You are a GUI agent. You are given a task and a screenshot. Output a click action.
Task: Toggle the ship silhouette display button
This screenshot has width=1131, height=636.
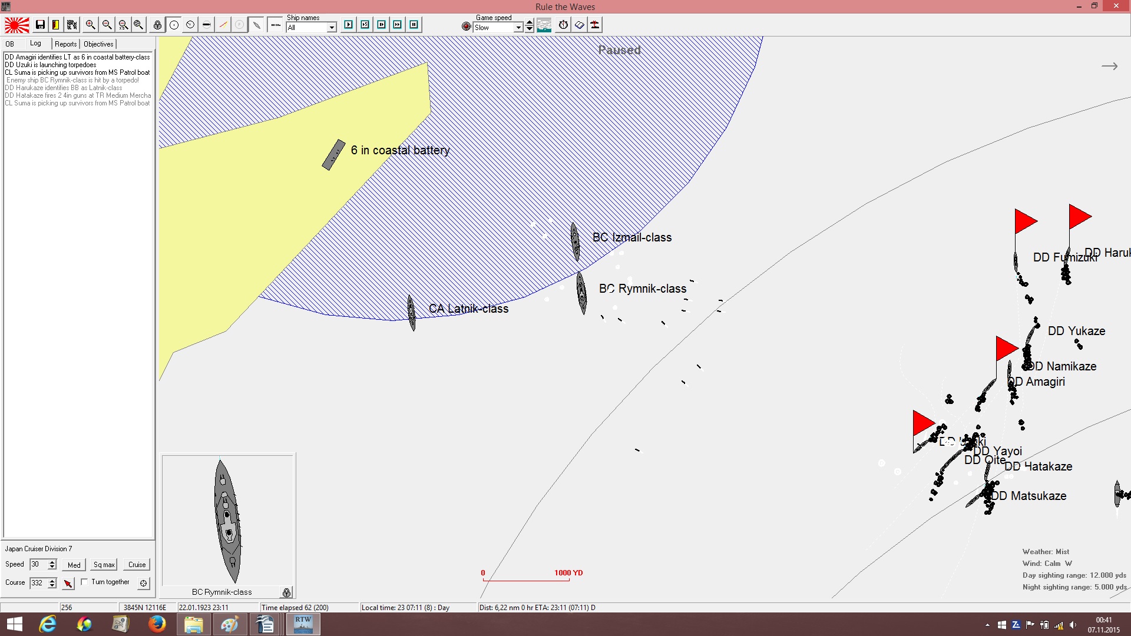coord(256,25)
